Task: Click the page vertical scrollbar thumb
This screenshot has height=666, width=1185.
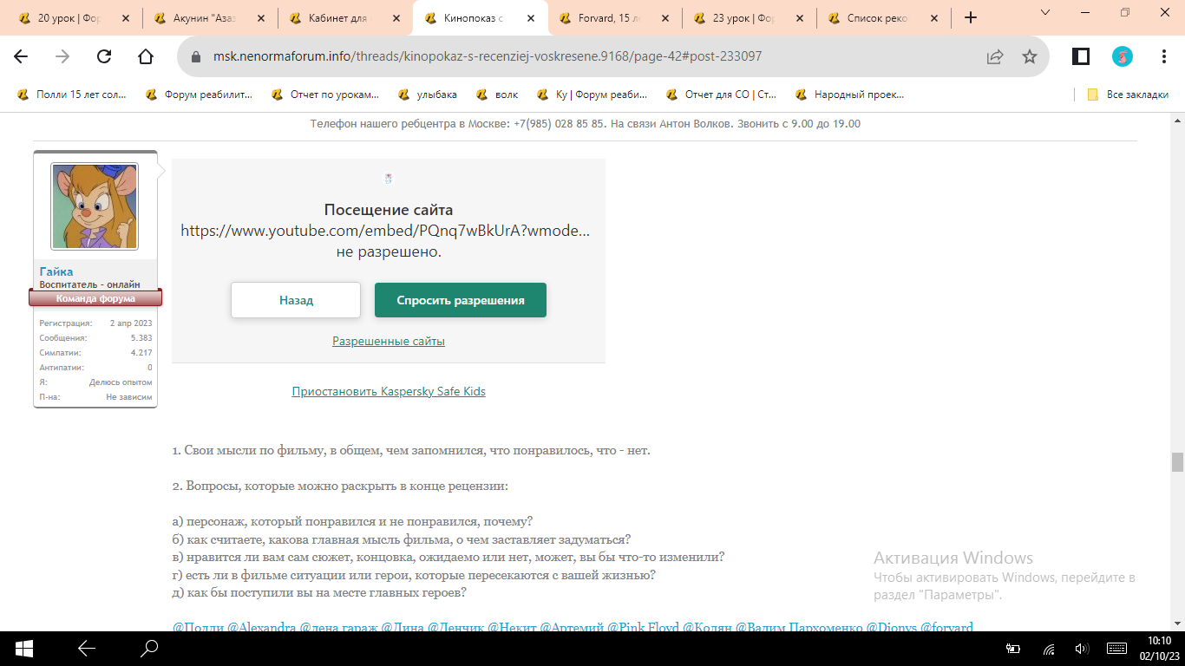Action: tap(1177, 462)
